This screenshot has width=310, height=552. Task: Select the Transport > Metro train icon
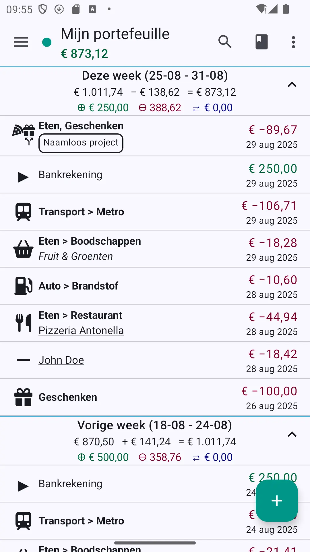(x=23, y=212)
